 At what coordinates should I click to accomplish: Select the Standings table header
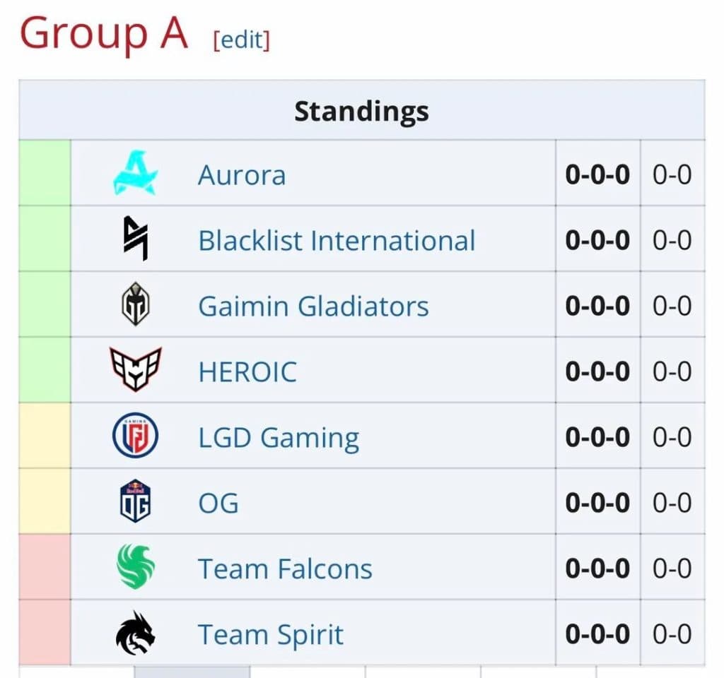[x=361, y=111]
